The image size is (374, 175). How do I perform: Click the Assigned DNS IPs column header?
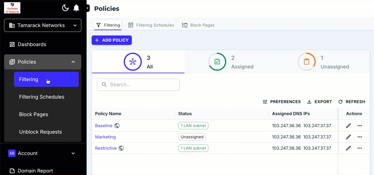291,114
